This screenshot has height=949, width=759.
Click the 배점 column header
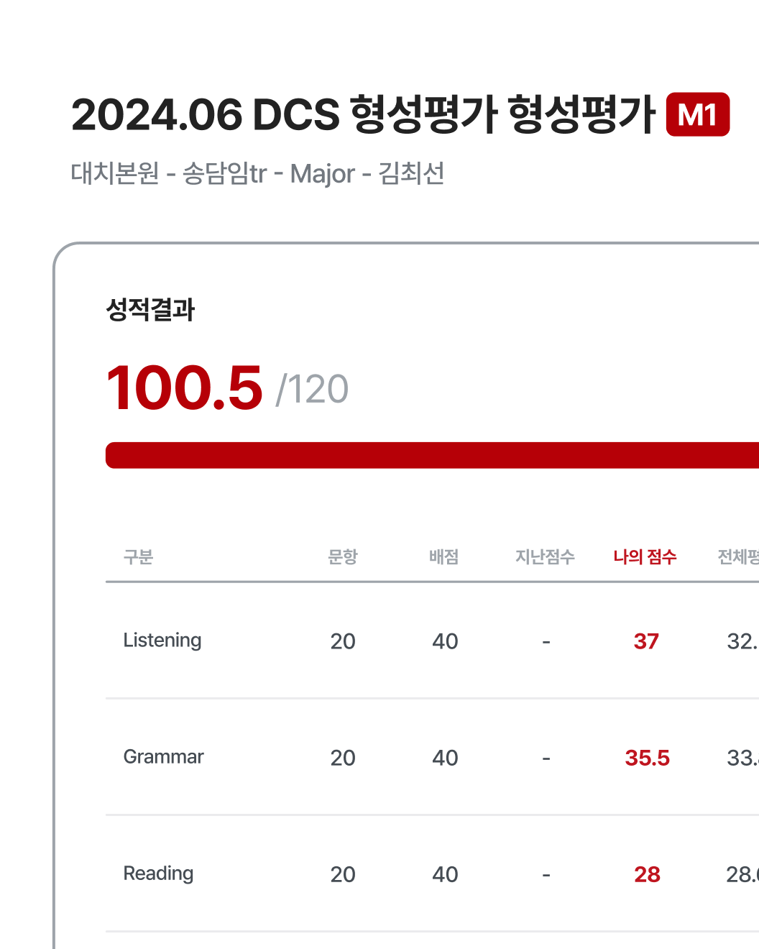[444, 557]
